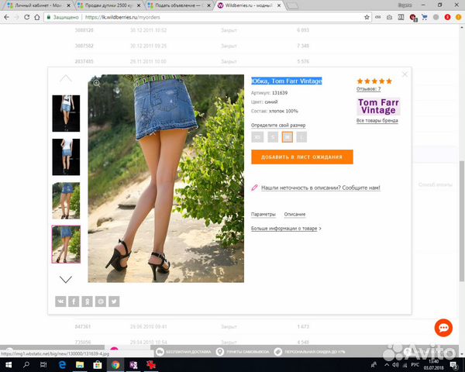Open File Explorer from the taskbar
This screenshot has height=372, width=465.
(x=80, y=364)
